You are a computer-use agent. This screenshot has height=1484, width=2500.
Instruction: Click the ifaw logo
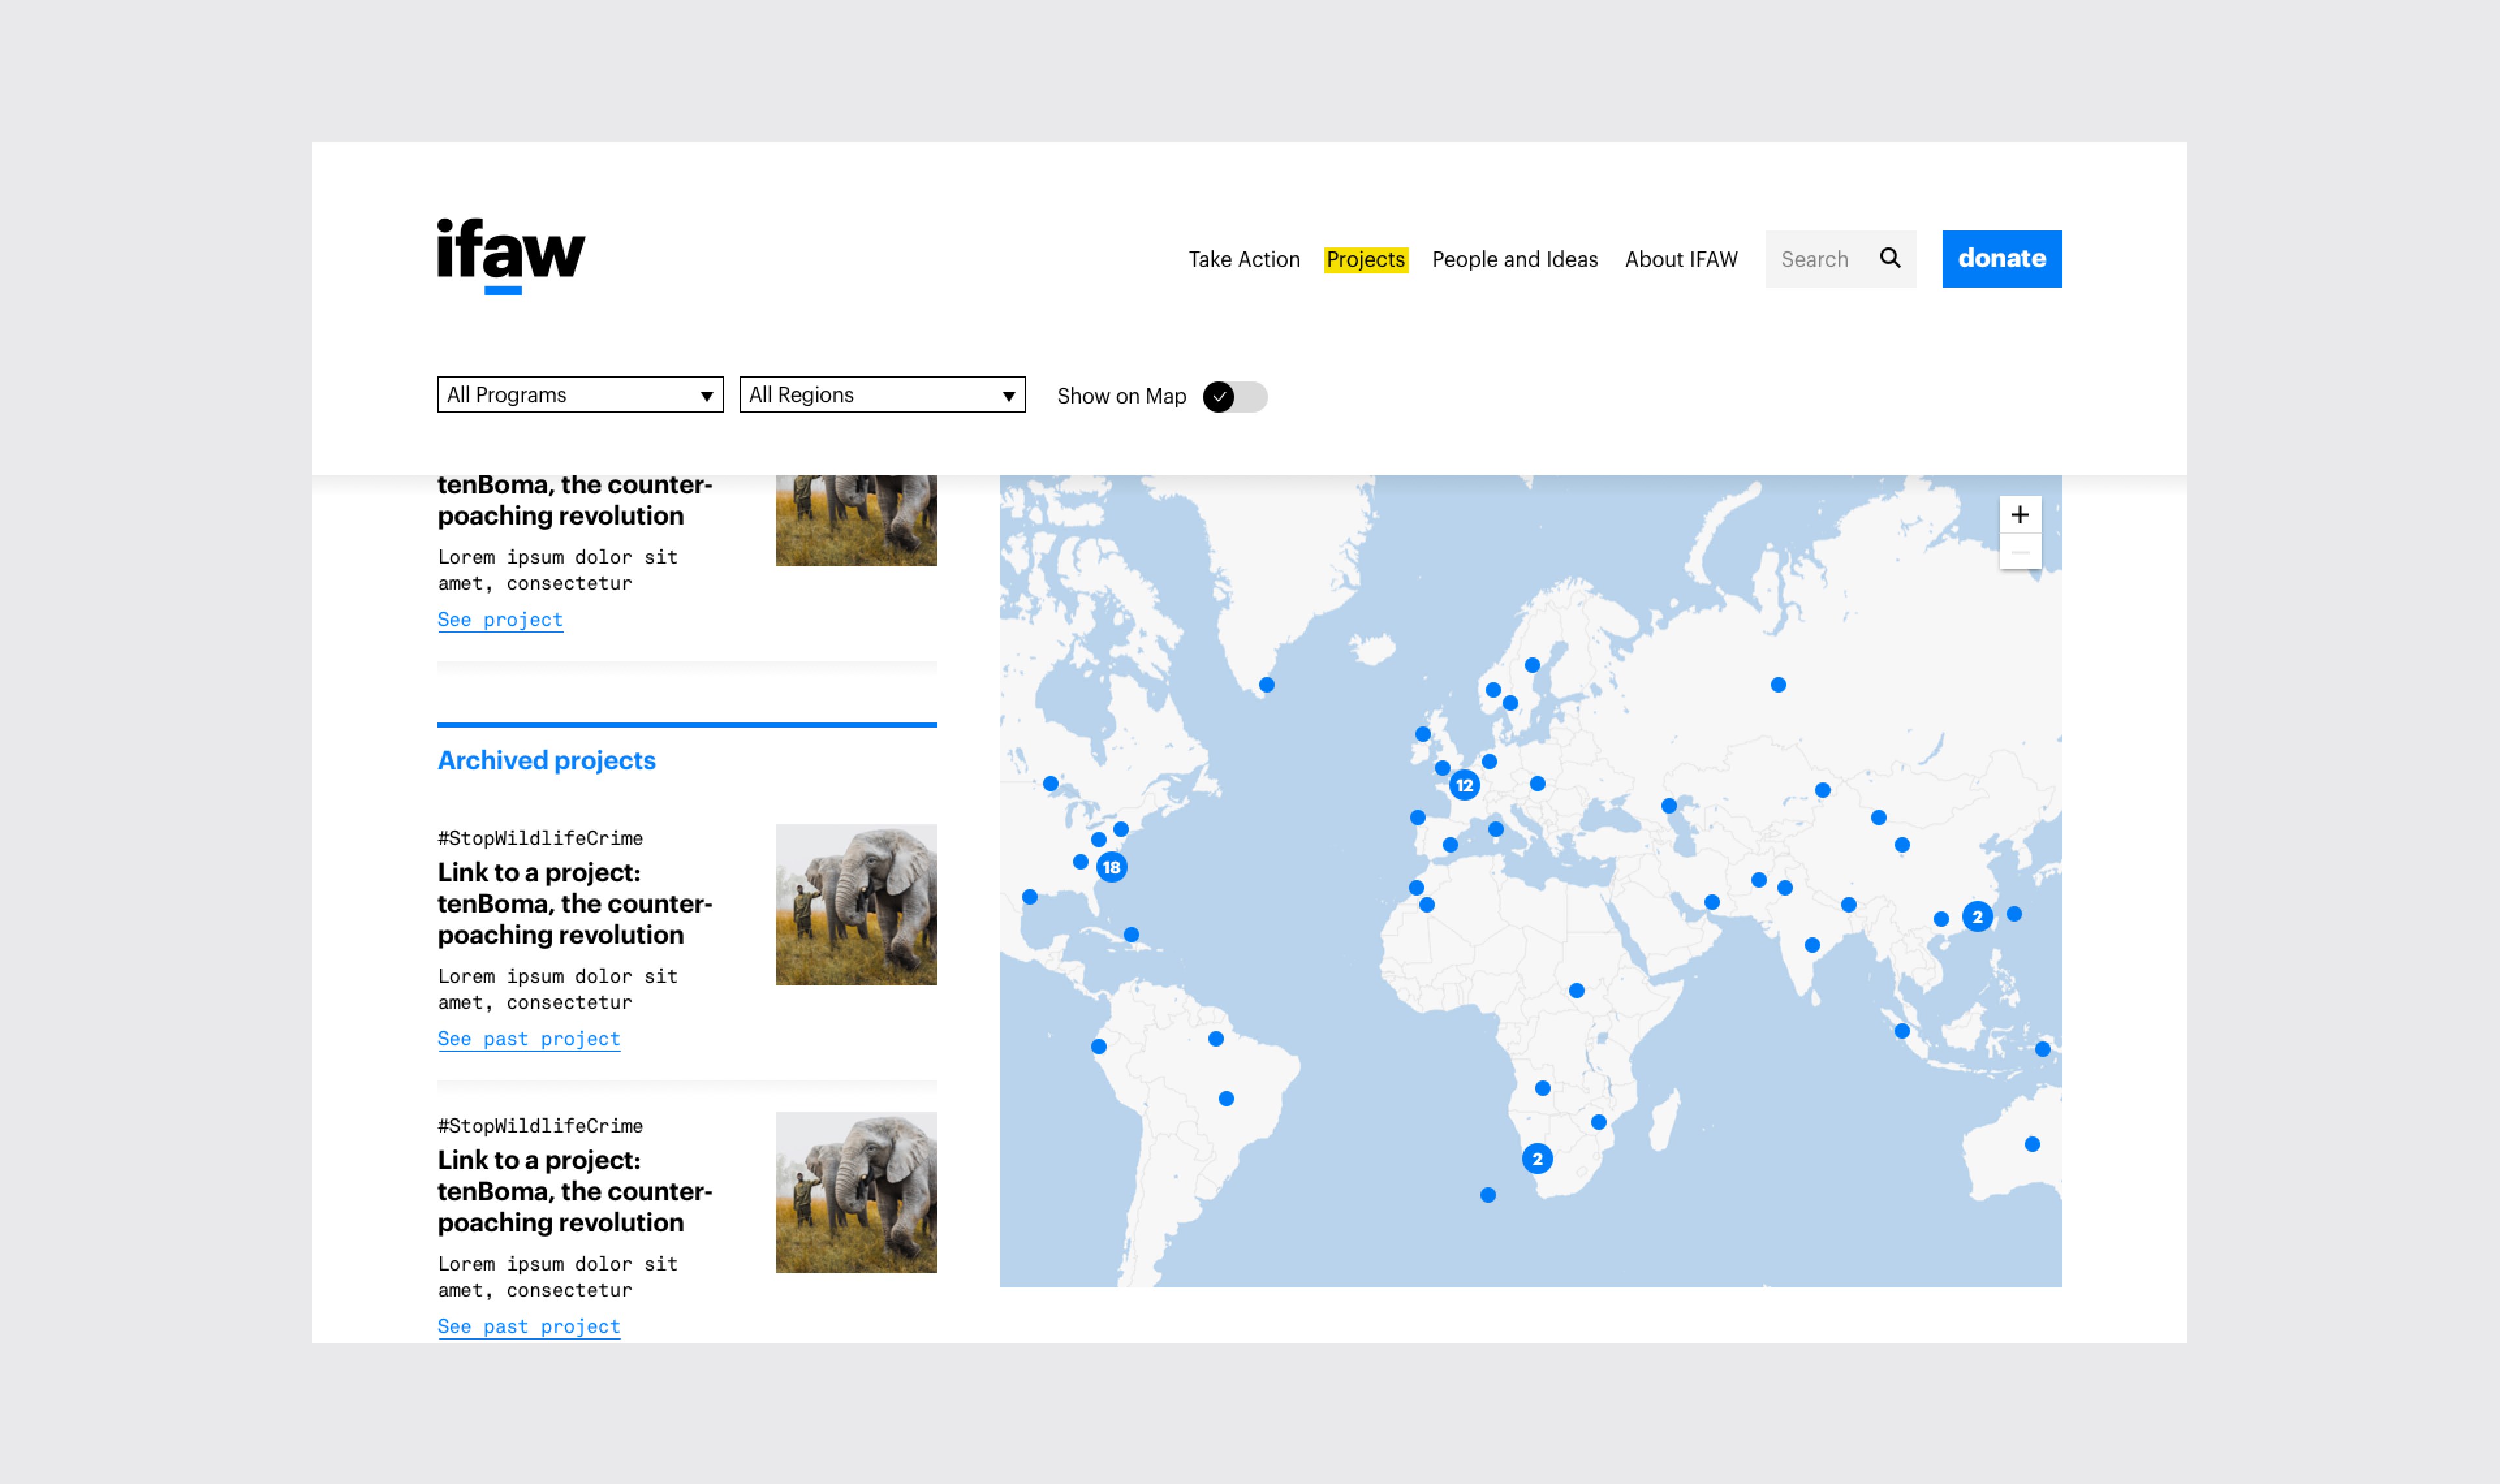tap(511, 256)
